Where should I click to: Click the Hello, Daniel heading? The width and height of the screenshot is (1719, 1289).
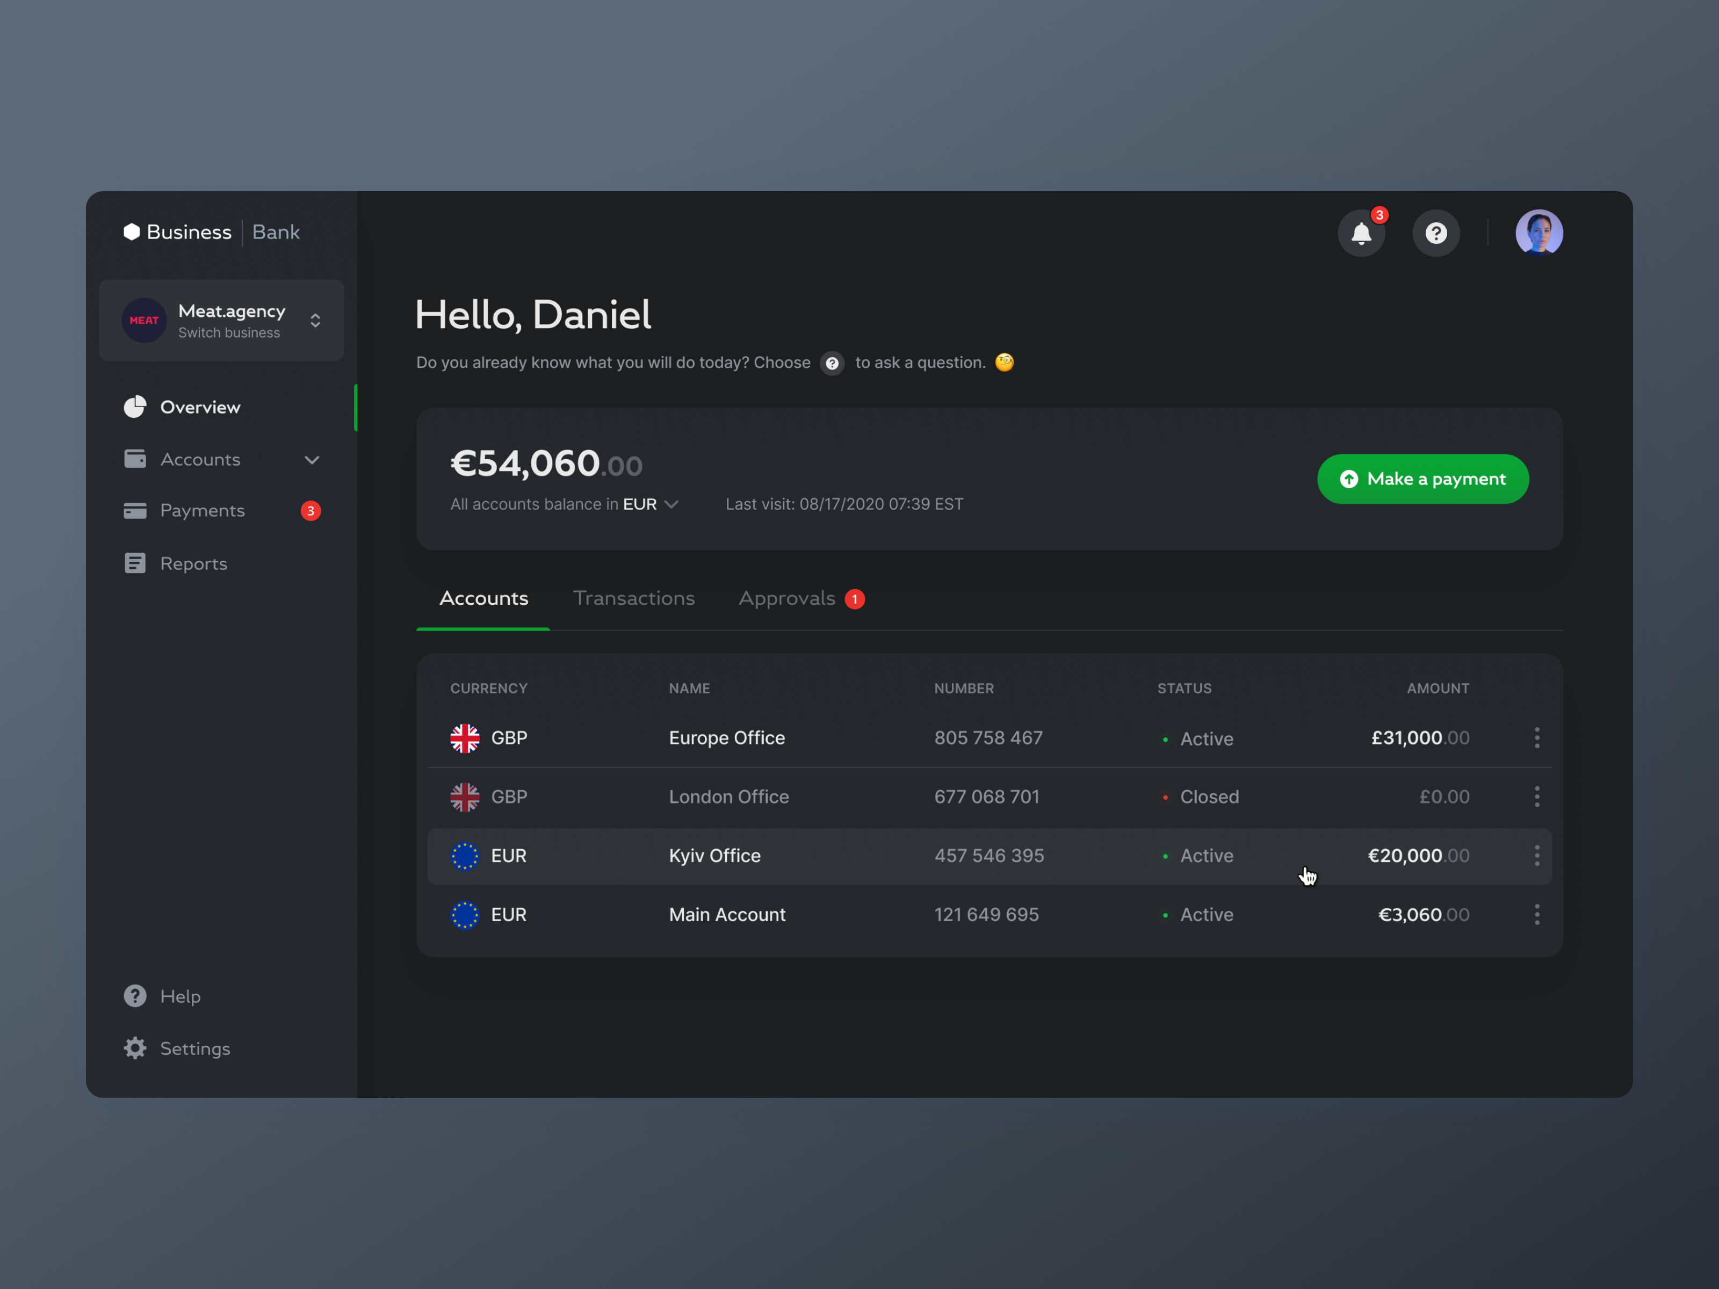click(x=533, y=315)
